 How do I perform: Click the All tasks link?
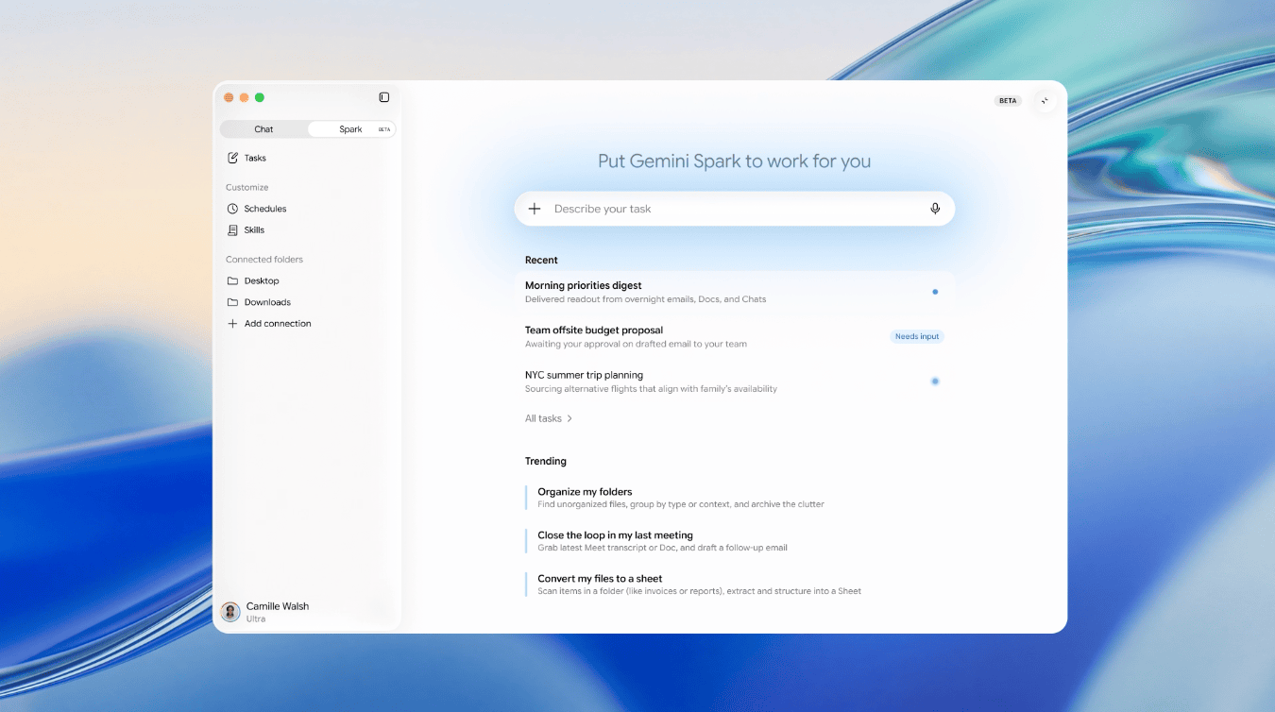point(543,418)
